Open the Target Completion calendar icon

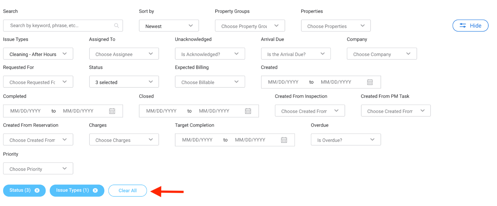284,140
